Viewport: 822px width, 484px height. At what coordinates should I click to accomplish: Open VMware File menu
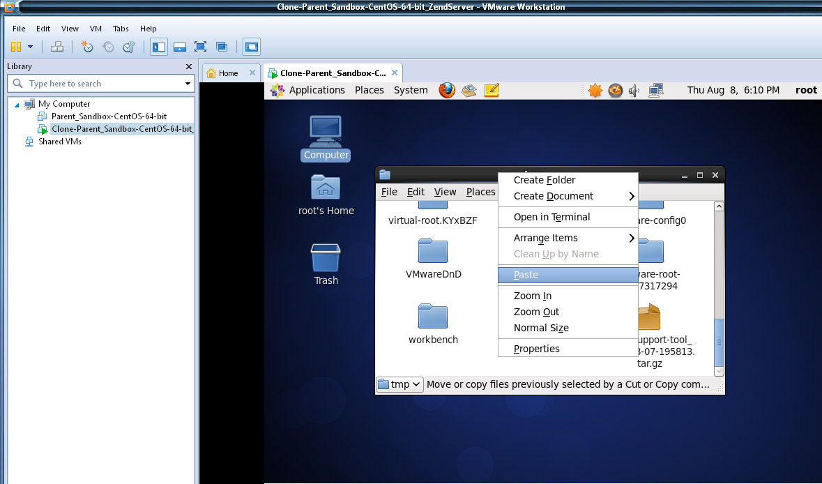19,29
